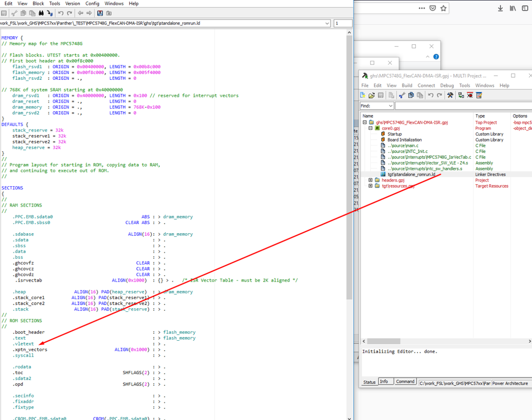
Task: Click the Goto icon with the curved arrow in the editor
Action: pyautogui.click(x=50, y=13)
